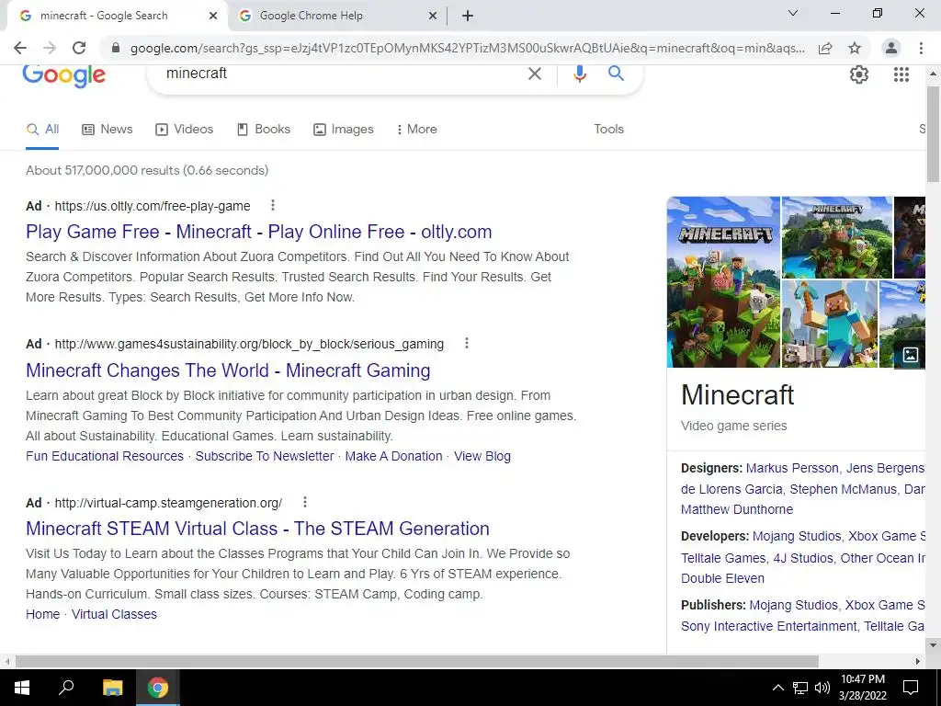Bookmark this page with the star

[x=855, y=48]
